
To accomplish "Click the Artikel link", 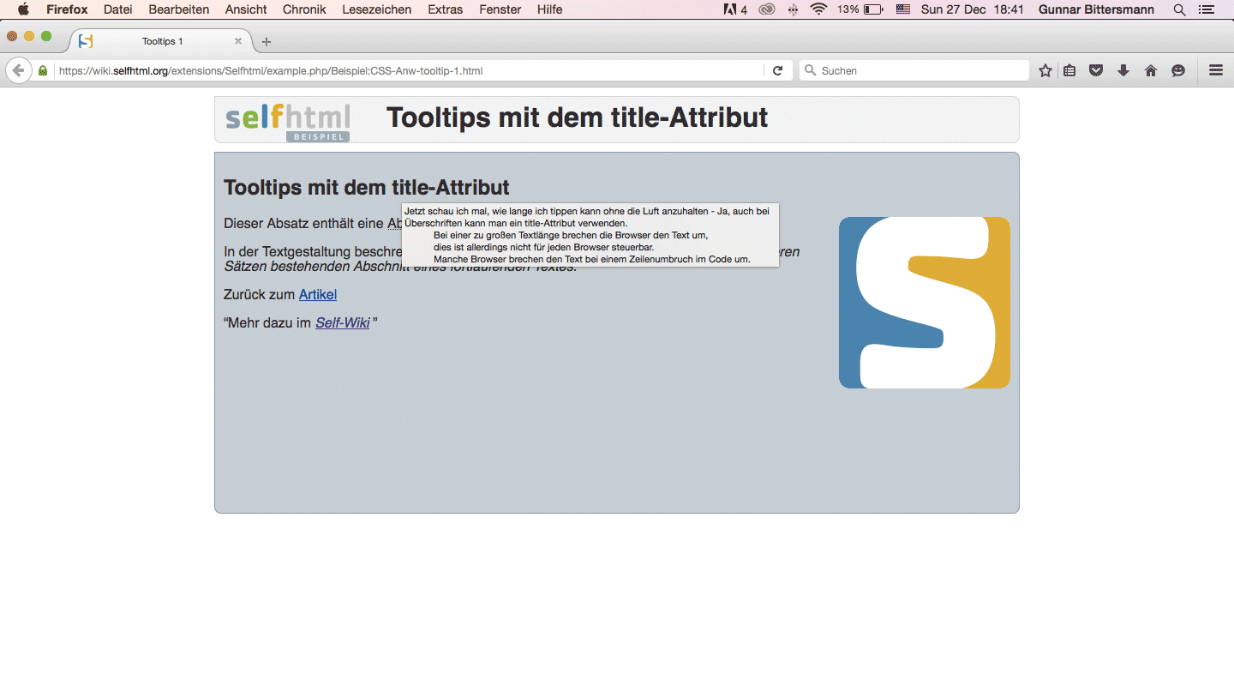I will (x=318, y=294).
